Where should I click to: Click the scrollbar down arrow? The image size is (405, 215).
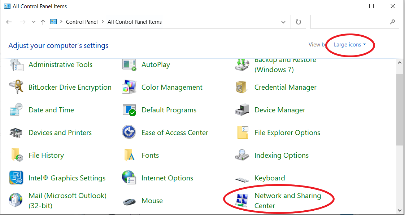[x=400, y=211]
